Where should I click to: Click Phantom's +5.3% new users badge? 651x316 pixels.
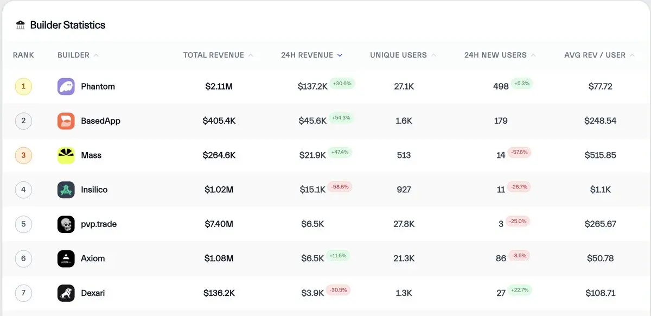click(x=522, y=84)
